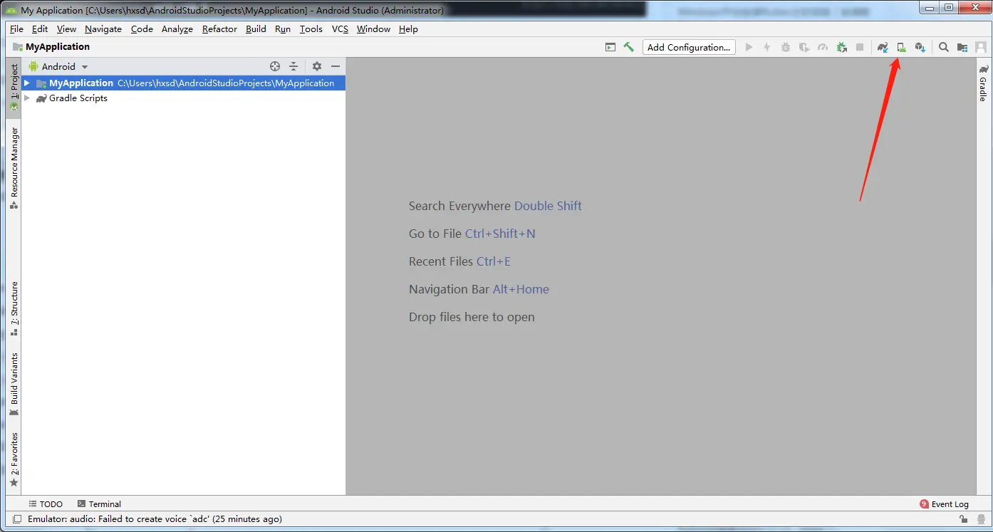Open the Add Configuration dropdown
Viewport: 993px width, 532px height.
pyautogui.click(x=689, y=48)
